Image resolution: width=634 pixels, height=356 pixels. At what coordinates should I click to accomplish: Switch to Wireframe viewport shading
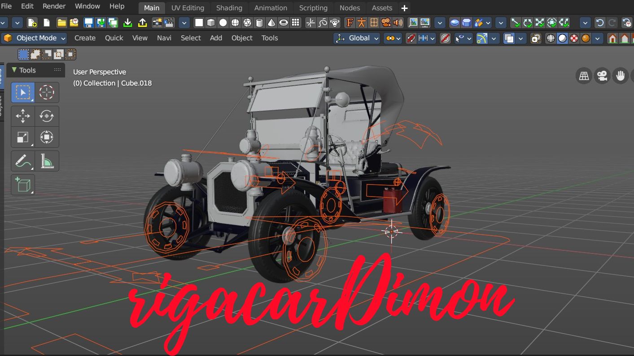(x=551, y=39)
